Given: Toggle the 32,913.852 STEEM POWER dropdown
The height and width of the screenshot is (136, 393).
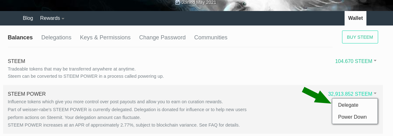Looking at the screenshot, I should point(352,94).
